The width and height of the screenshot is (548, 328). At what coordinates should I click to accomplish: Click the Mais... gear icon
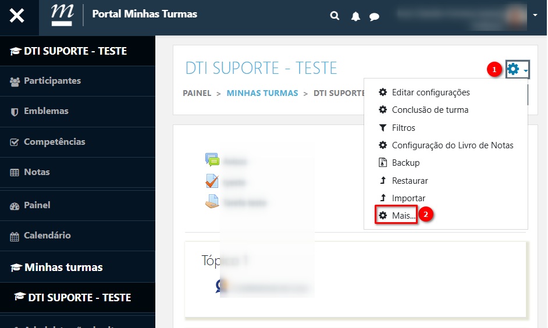click(x=383, y=215)
